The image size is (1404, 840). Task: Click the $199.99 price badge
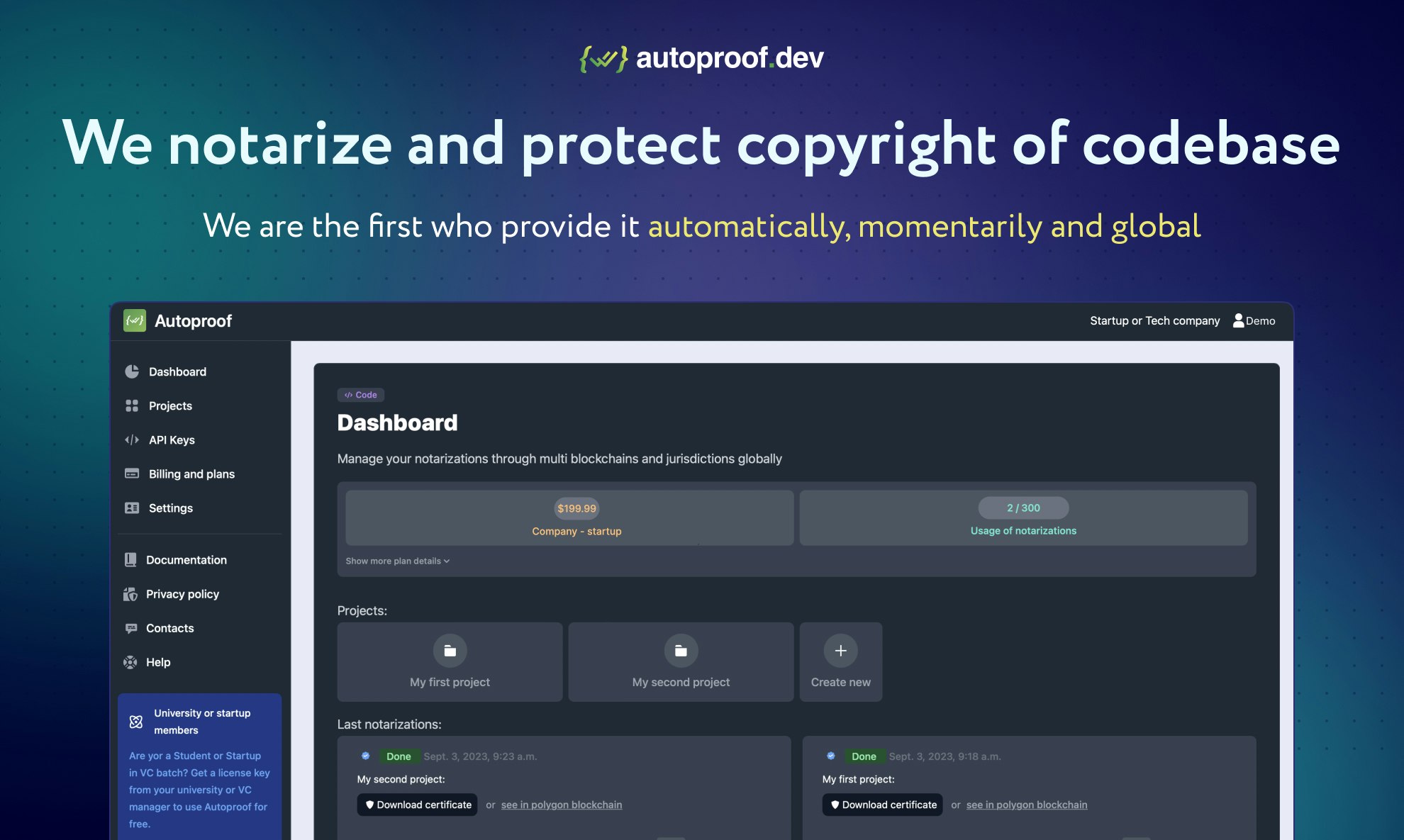[576, 508]
